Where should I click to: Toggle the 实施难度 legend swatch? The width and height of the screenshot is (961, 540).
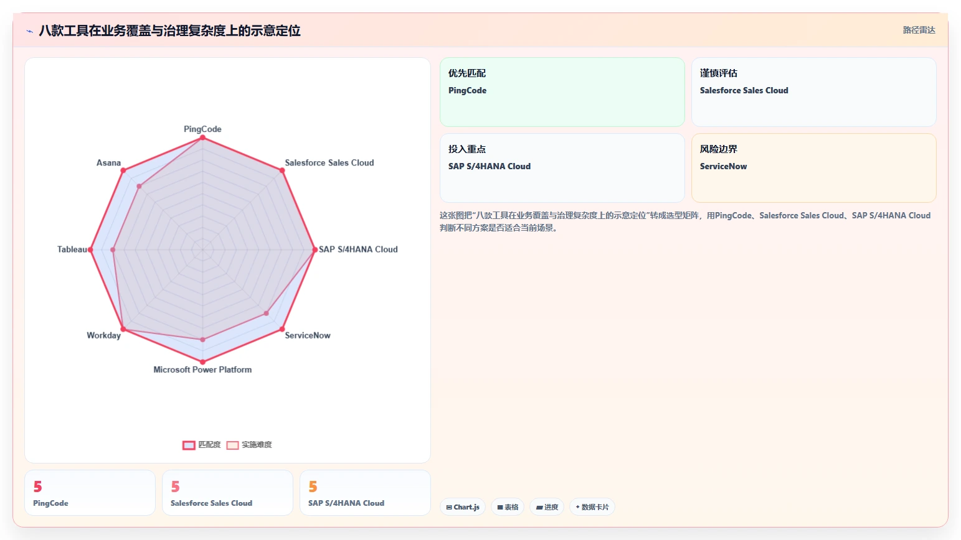pos(232,445)
